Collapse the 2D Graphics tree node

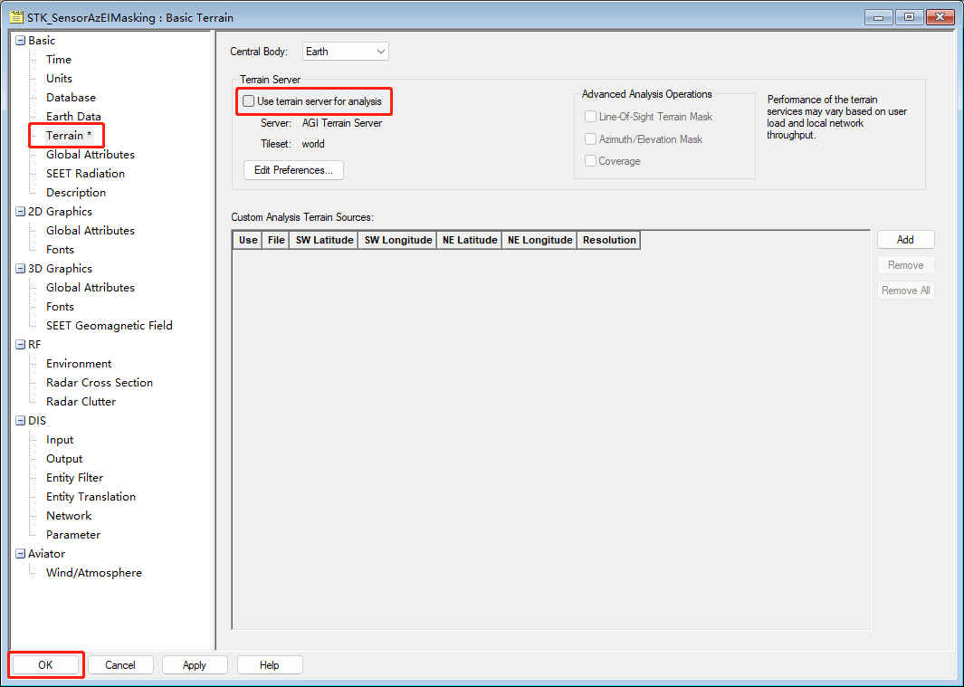tap(20, 212)
